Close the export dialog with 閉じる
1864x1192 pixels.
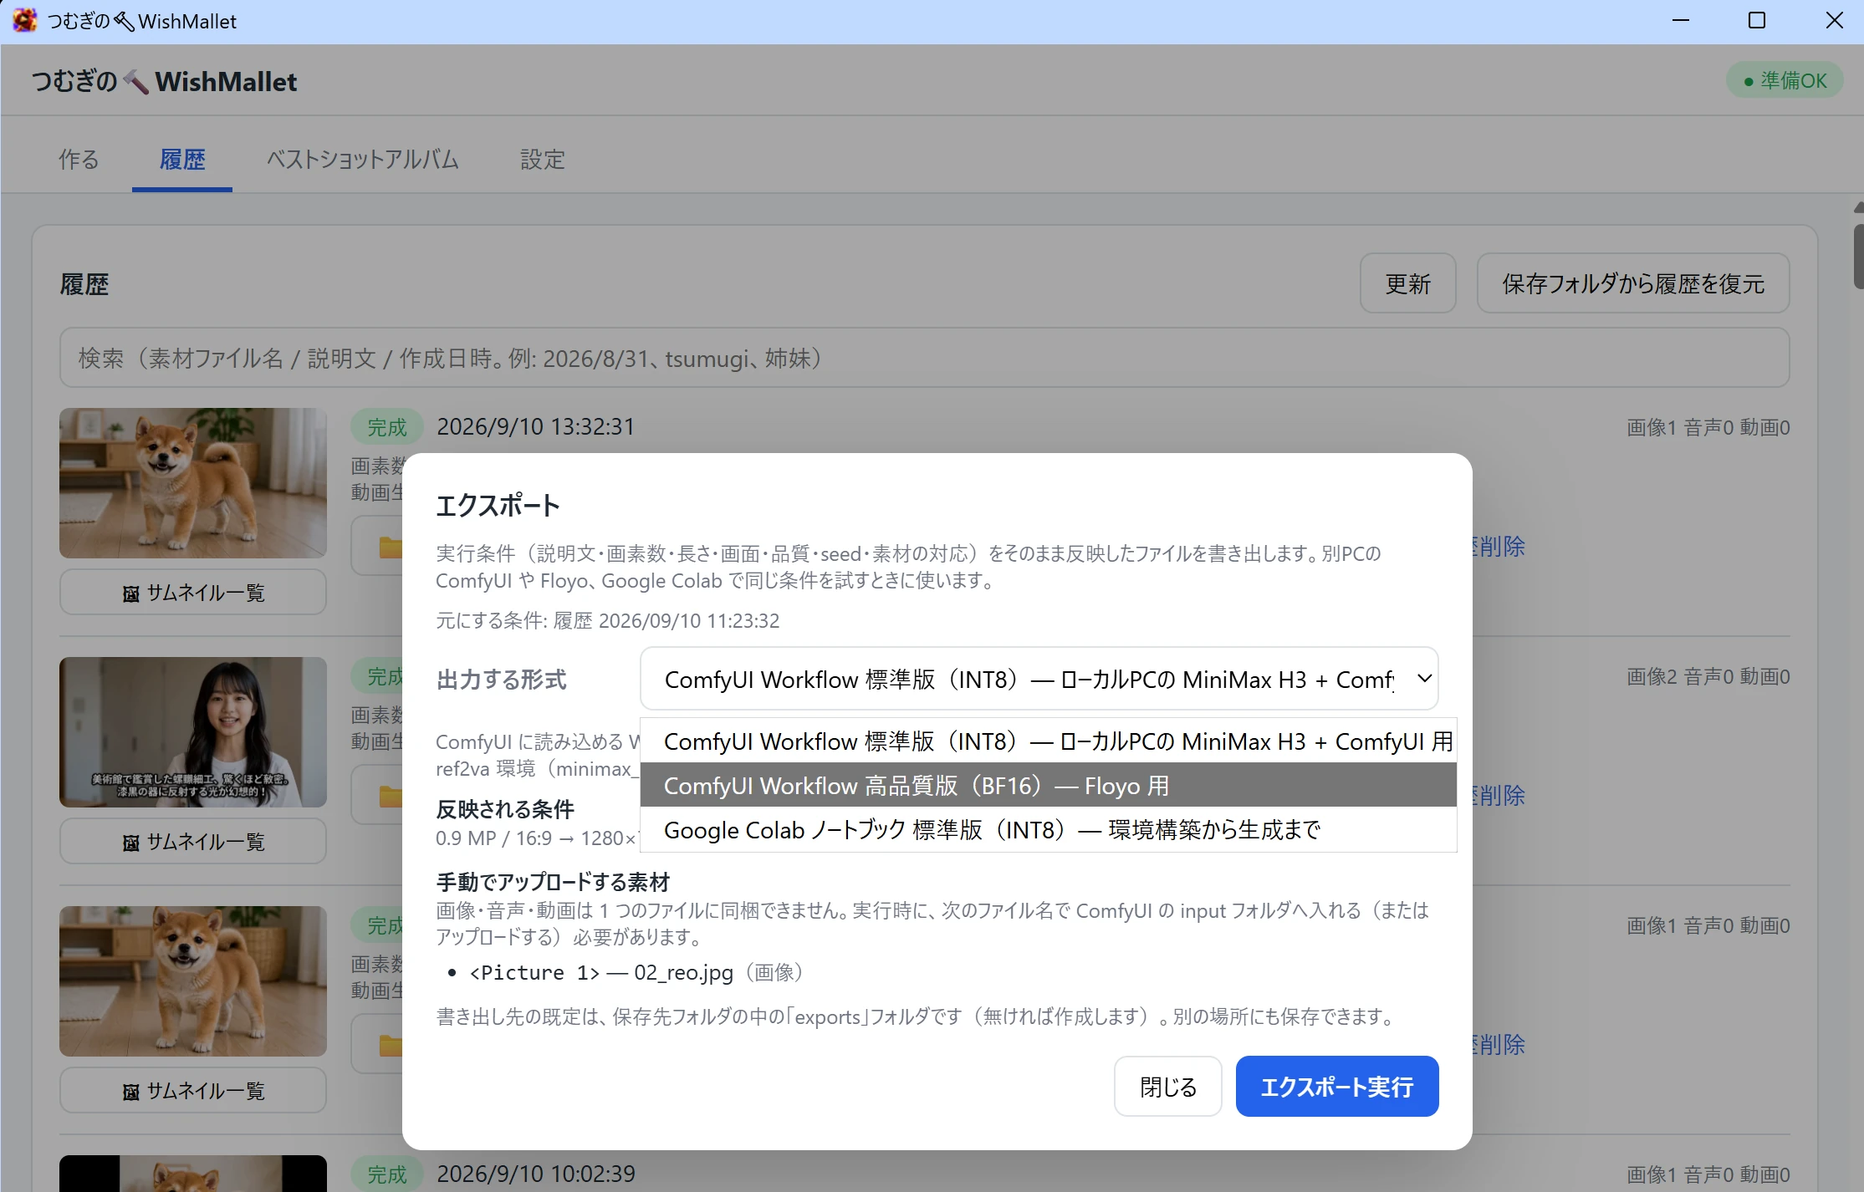point(1167,1086)
